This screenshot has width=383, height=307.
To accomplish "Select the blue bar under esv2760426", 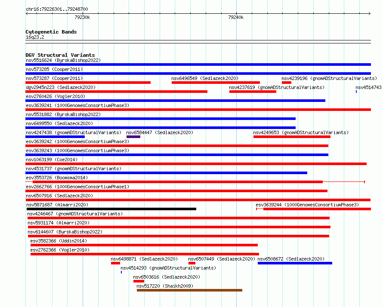I will click(x=176, y=101).
